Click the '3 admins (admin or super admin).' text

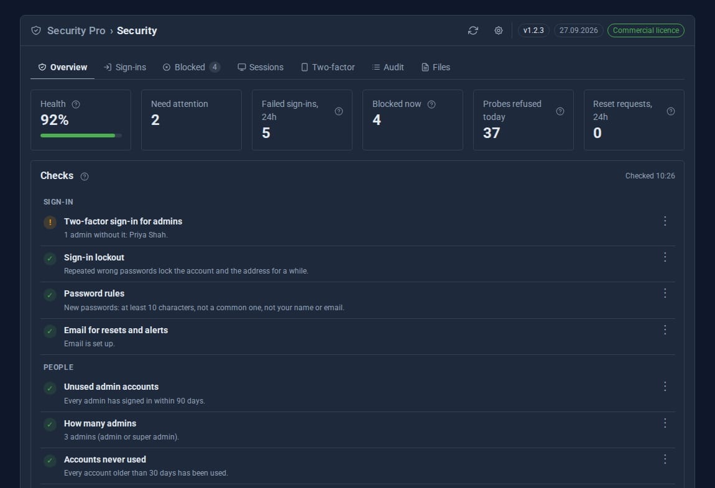121,437
